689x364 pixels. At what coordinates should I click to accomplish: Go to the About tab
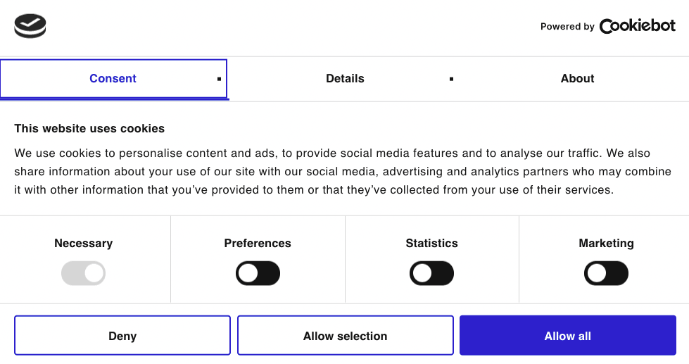(577, 78)
